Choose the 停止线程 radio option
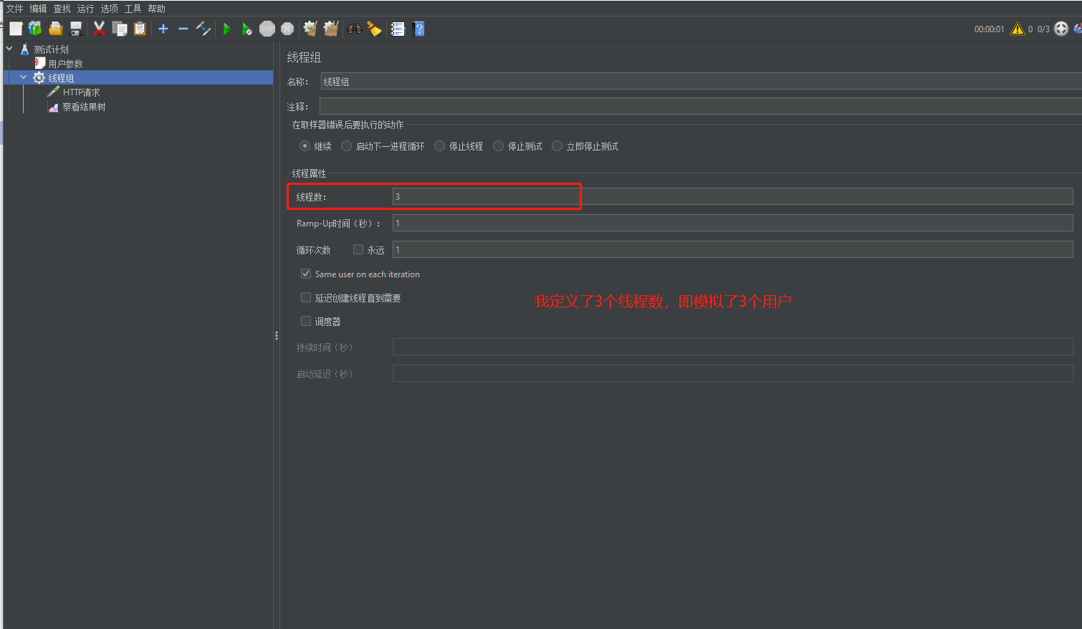This screenshot has height=629, width=1082. coord(440,146)
